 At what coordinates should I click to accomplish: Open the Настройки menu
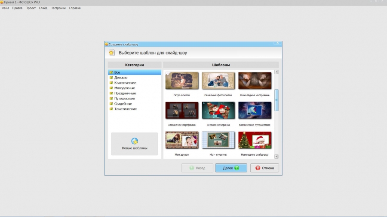[x=58, y=8]
